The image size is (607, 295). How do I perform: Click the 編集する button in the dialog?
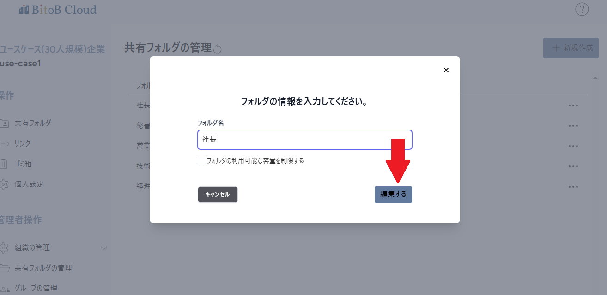tap(393, 195)
